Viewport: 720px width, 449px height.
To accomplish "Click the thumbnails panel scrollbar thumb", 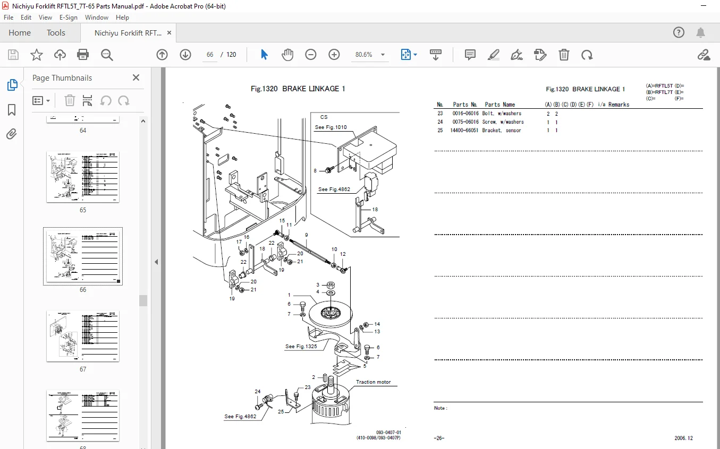I will (x=143, y=300).
